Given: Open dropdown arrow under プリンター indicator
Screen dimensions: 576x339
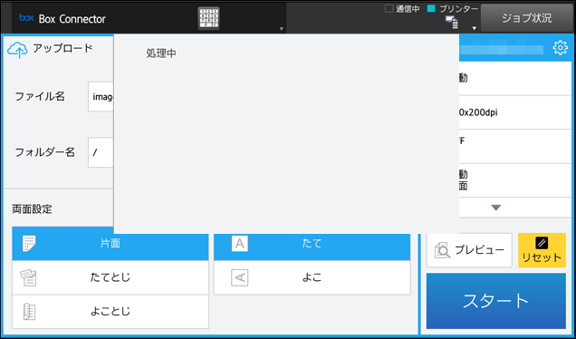Looking at the screenshot, I should [x=475, y=28].
